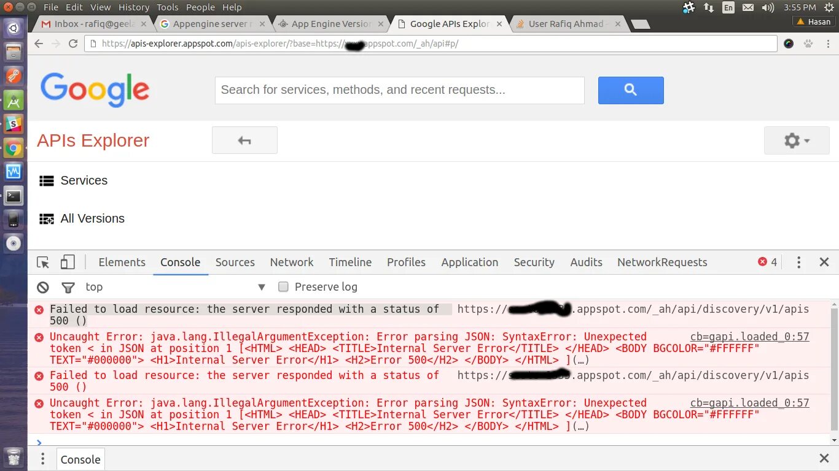Open a new browser tab

point(641,25)
